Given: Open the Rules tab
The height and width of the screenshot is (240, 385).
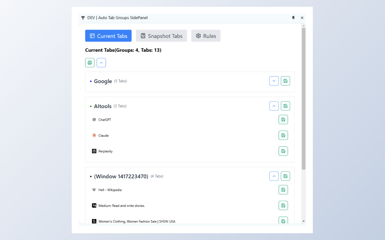Looking at the screenshot, I should click(206, 36).
